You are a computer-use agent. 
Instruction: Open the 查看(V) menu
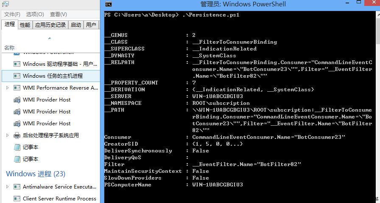click(x=59, y=14)
